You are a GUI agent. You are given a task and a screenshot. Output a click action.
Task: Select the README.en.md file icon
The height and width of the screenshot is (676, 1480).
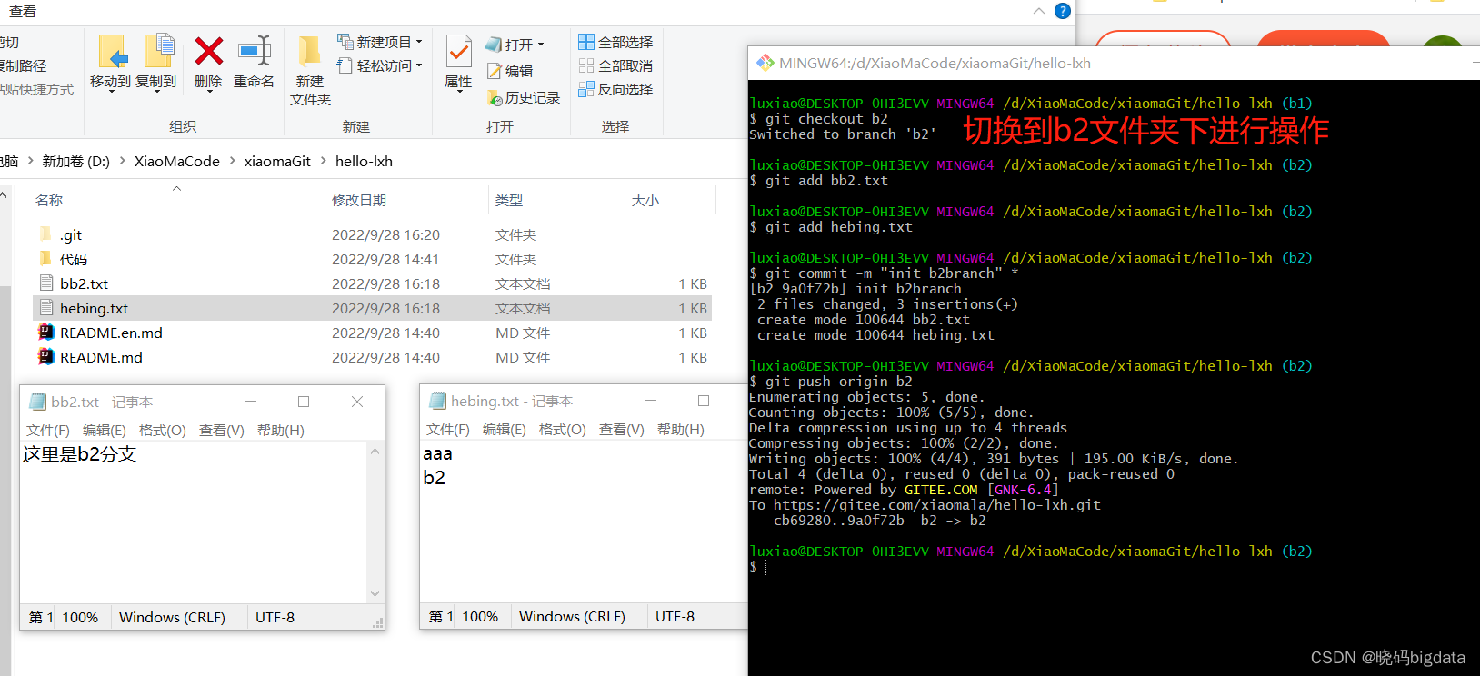pyautogui.click(x=46, y=333)
